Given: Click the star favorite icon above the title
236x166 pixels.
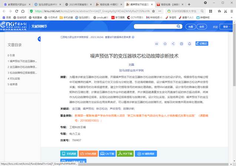Looking at the screenshot, I should pyautogui.click(x=165, y=44).
